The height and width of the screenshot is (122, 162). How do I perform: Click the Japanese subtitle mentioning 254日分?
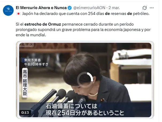point(85,109)
